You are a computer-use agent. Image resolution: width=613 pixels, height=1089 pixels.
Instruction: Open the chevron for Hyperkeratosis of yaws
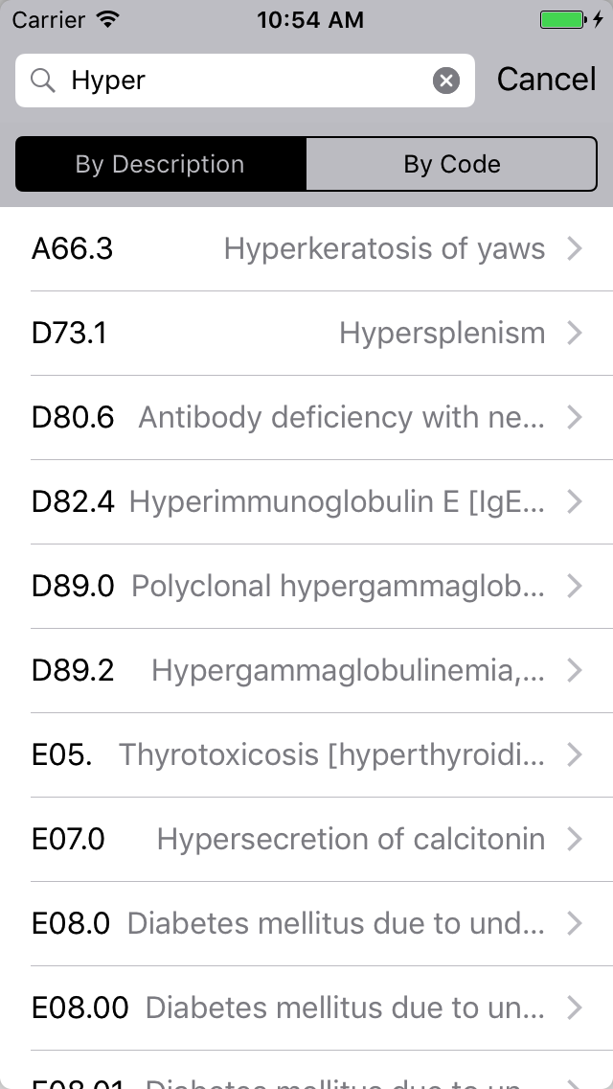(x=574, y=248)
